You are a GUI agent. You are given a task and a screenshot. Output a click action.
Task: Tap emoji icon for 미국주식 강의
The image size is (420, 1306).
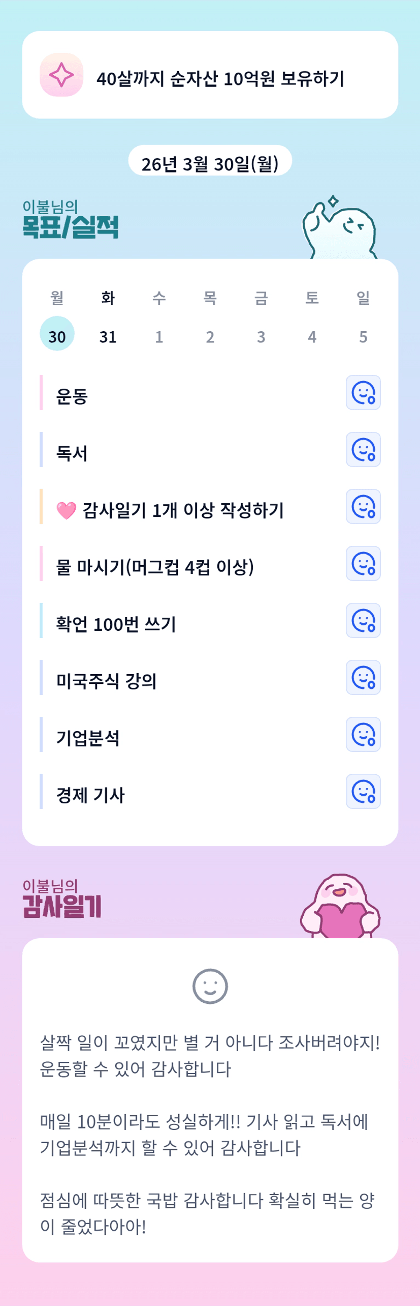click(x=363, y=678)
